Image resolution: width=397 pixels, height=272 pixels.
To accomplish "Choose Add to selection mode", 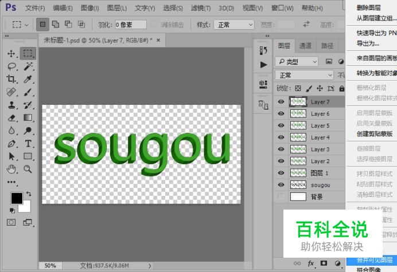I will 56,25.
